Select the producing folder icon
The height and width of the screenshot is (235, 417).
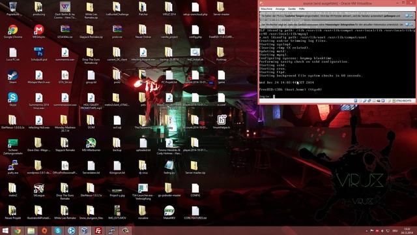tap(39, 9)
